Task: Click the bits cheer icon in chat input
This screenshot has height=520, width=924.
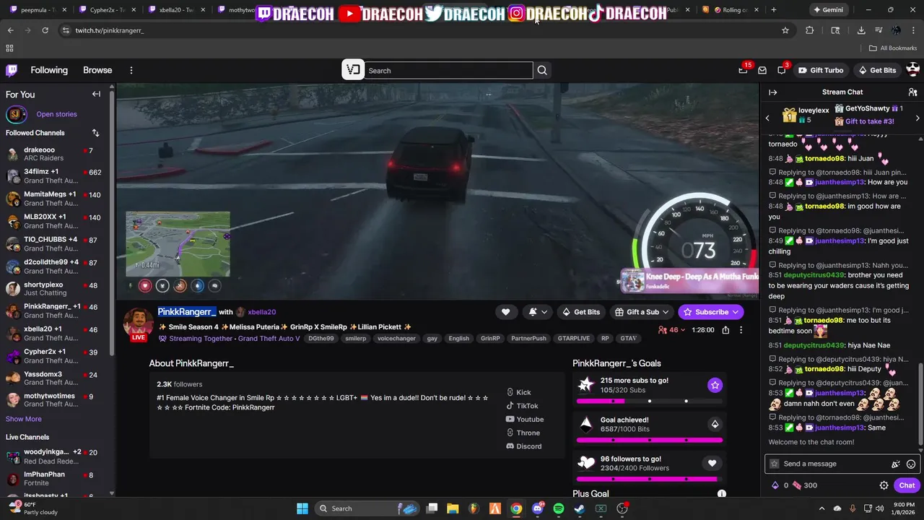Action: 896,464
